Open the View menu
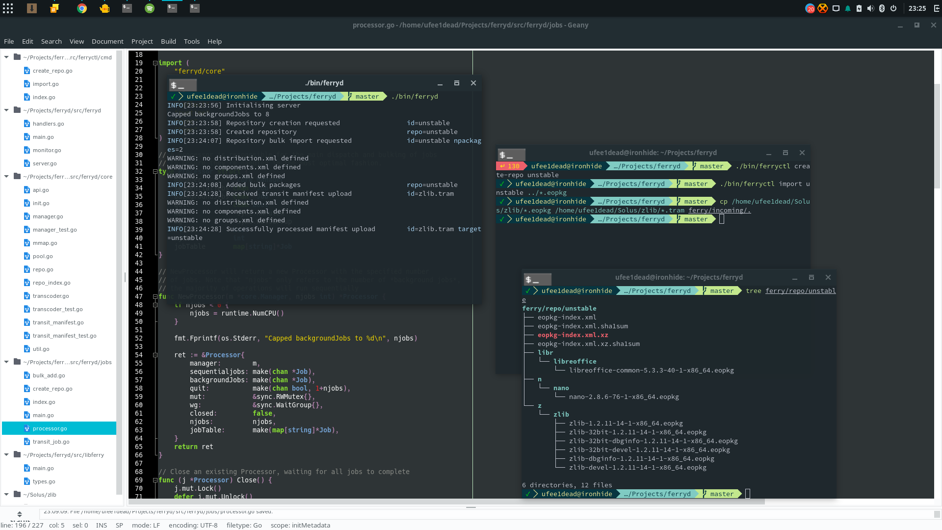 point(77,41)
